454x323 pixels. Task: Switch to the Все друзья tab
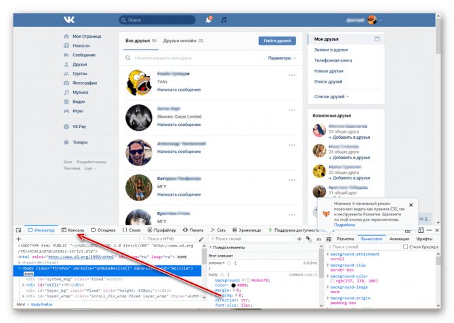[x=141, y=41]
